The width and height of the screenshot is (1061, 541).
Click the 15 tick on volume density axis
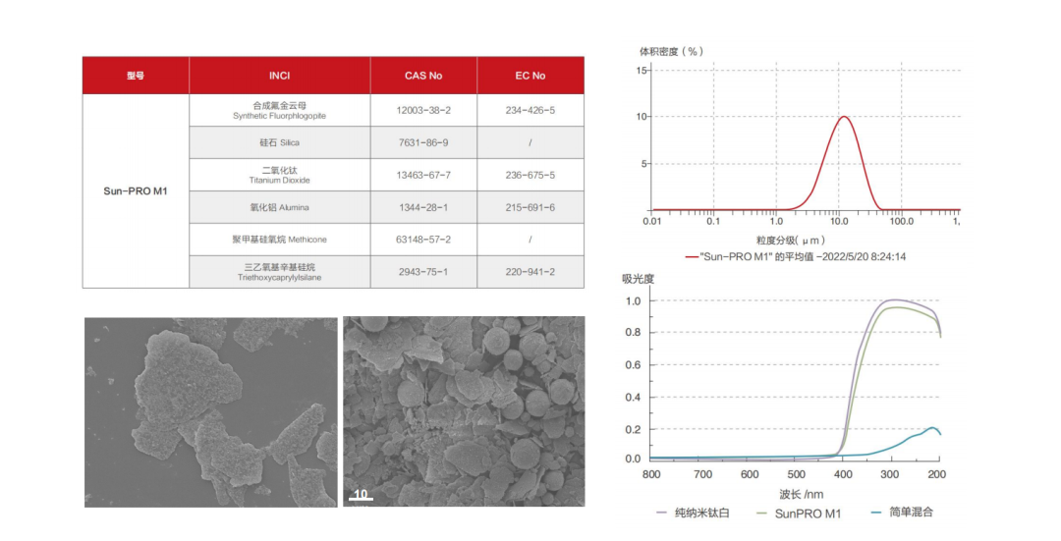642,71
